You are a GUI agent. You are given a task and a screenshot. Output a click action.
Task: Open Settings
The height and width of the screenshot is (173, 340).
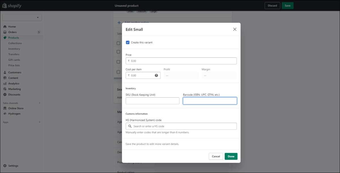point(13,166)
